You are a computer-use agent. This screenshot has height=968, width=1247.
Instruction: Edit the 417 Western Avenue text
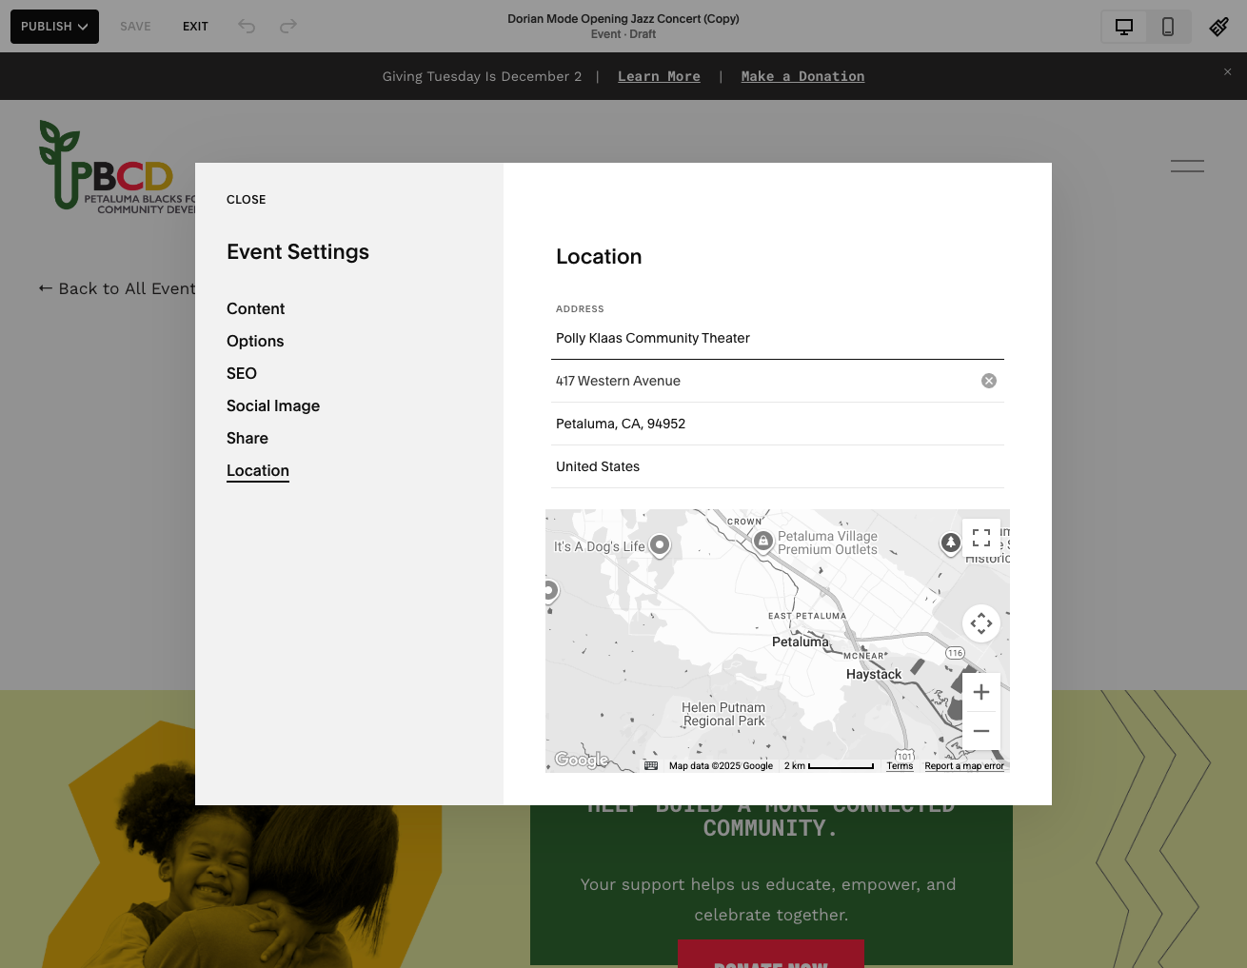pyautogui.click(x=618, y=381)
